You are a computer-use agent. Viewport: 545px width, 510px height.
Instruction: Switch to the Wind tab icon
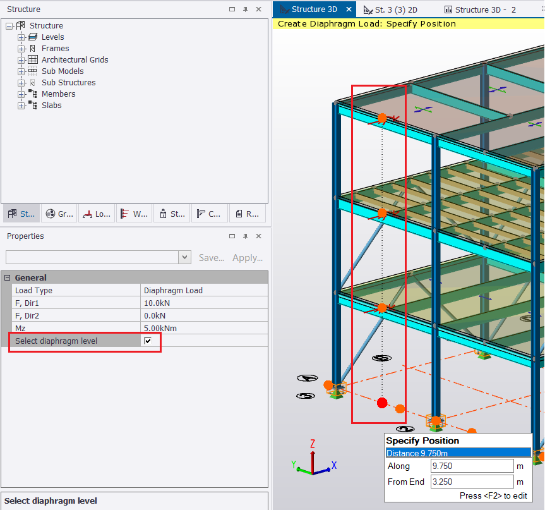click(x=133, y=214)
